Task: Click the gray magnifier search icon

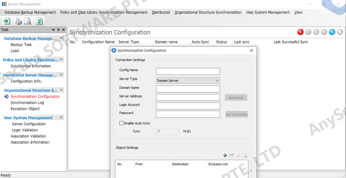Action: [340, 32]
